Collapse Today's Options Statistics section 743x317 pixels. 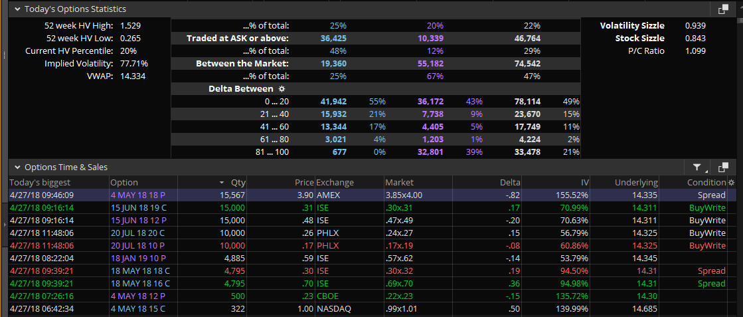coord(17,9)
